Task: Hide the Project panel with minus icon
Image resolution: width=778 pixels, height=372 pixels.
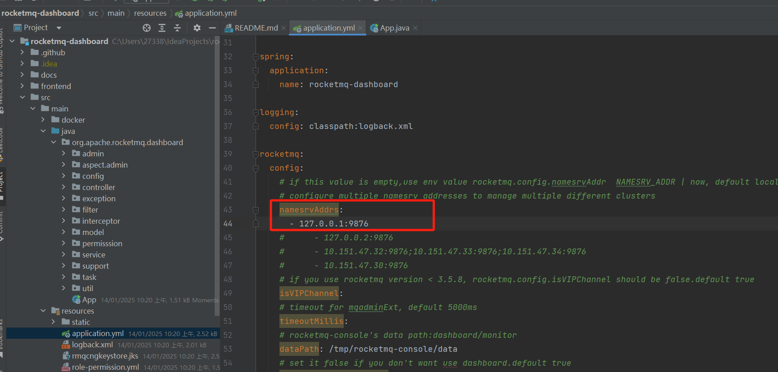Action: tap(212, 28)
